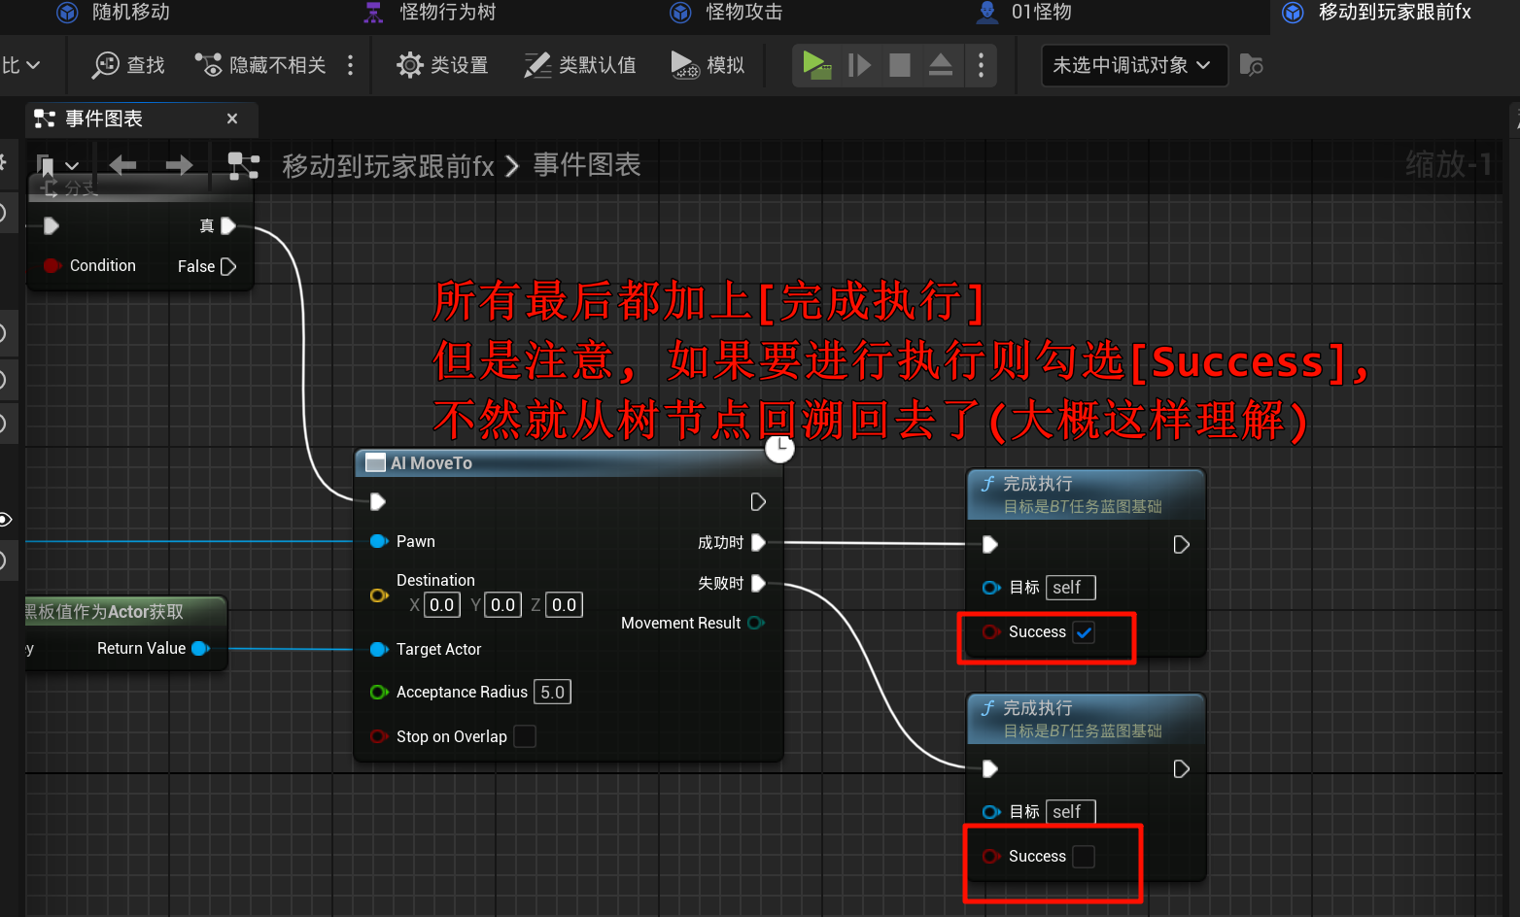Click the Advance Frame step icon
Image resolution: width=1520 pixels, height=917 pixels.
click(x=859, y=65)
